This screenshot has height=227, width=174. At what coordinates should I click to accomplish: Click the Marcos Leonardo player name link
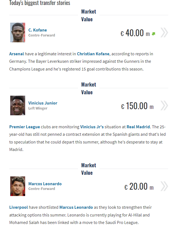point(45,184)
